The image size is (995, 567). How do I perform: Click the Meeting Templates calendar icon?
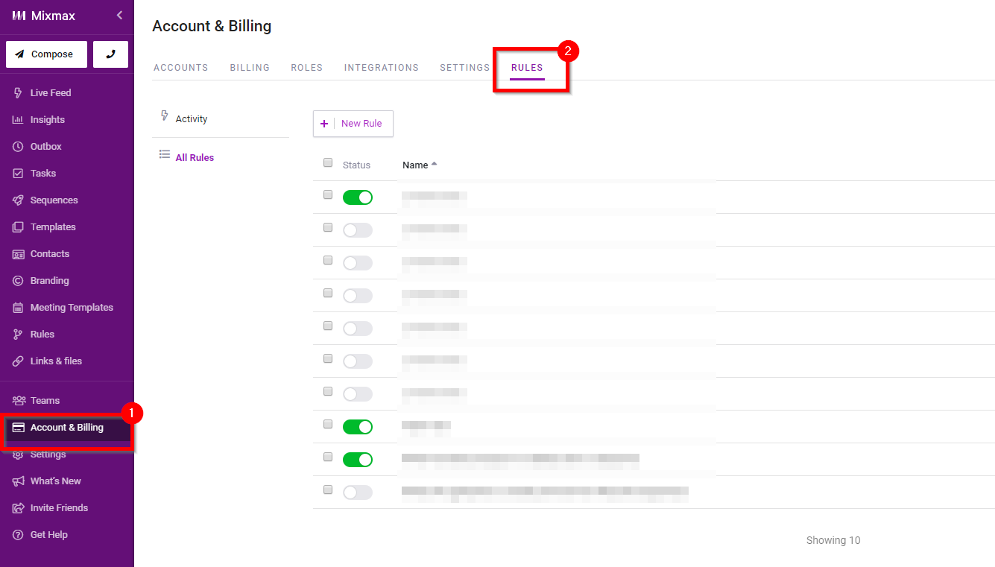tap(19, 308)
